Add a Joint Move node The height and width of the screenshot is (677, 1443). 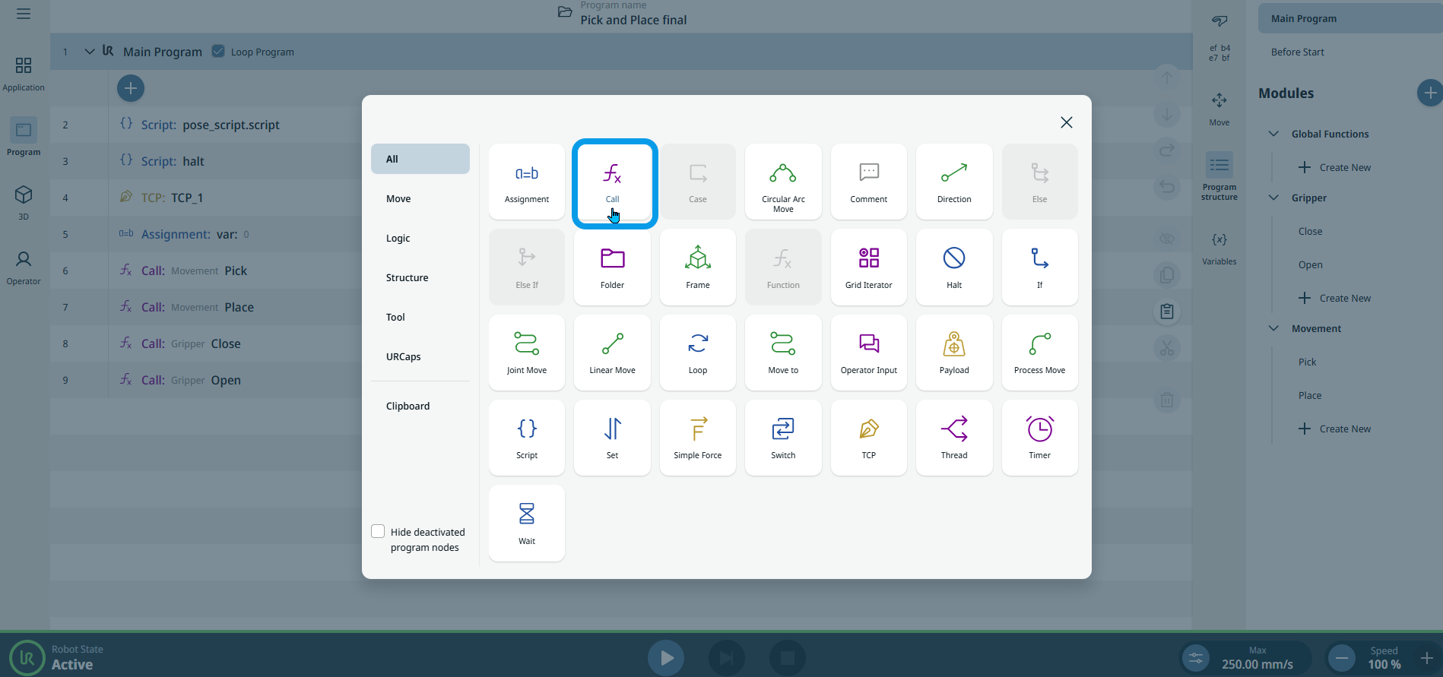526,353
